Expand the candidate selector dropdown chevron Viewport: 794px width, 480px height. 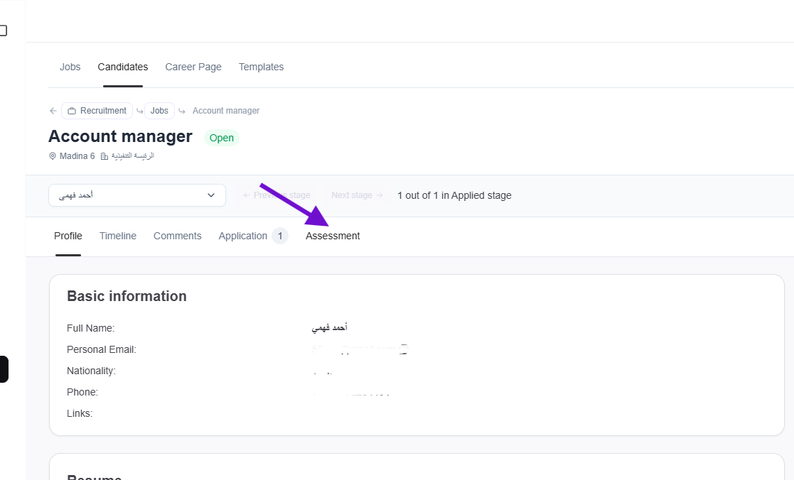pyautogui.click(x=211, y=195)
